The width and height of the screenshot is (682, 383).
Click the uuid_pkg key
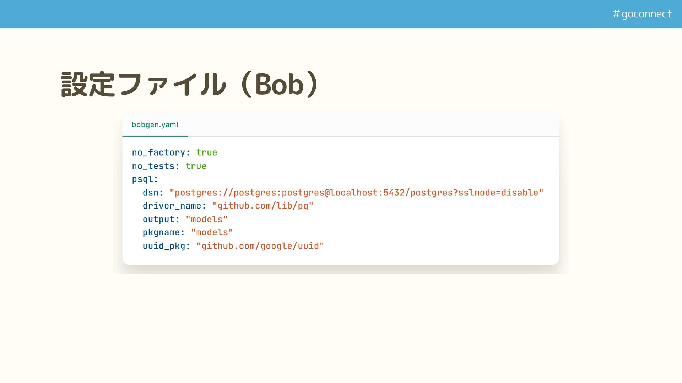[x=164, y=246]
